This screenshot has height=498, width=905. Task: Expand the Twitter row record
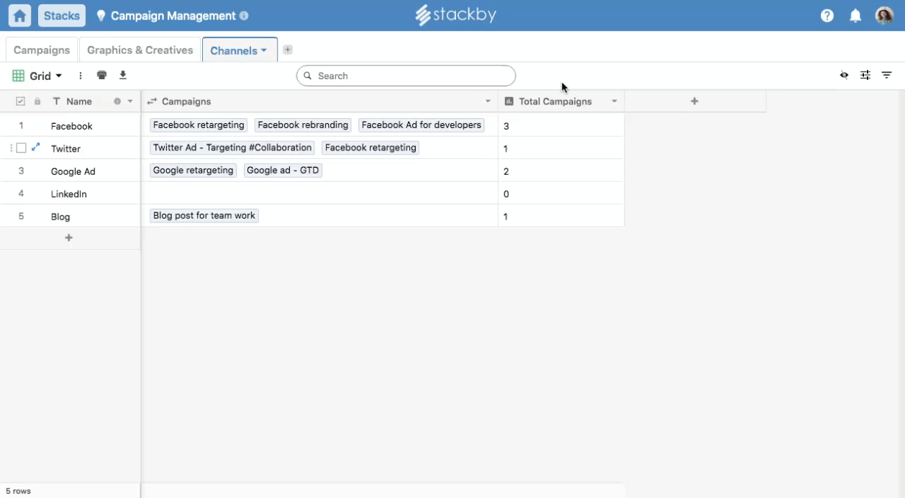click(x=36, y=147)
